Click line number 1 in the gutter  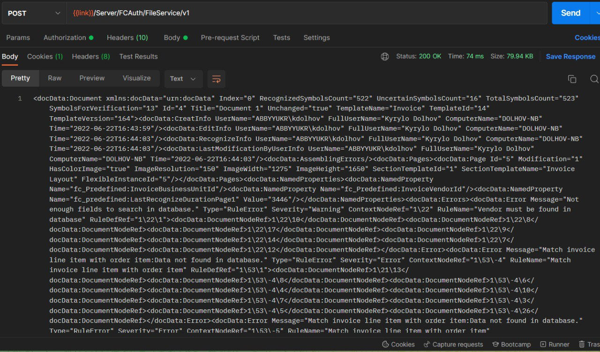(x=20, y=98)
